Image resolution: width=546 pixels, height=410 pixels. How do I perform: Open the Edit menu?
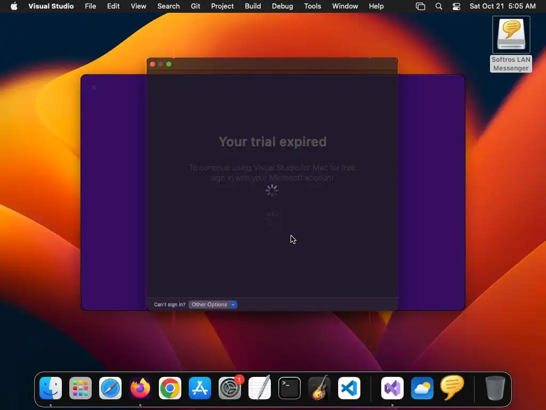[x=113, y=6]
